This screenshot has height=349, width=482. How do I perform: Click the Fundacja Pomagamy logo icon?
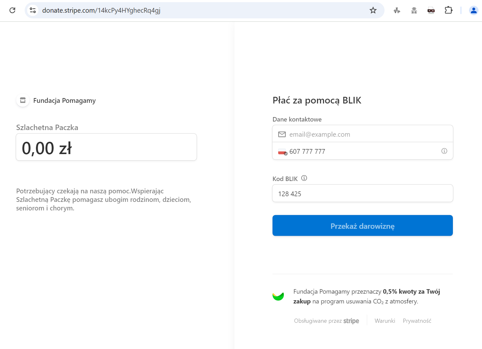22,100
